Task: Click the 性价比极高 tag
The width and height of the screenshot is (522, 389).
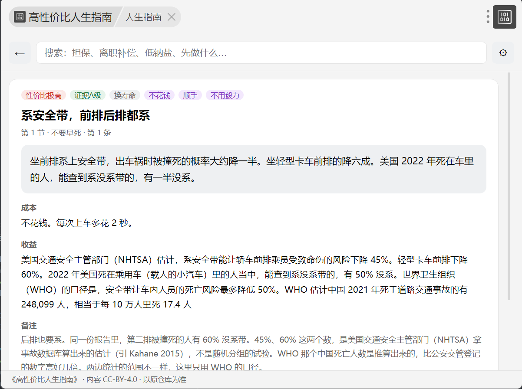Action: 43,95
